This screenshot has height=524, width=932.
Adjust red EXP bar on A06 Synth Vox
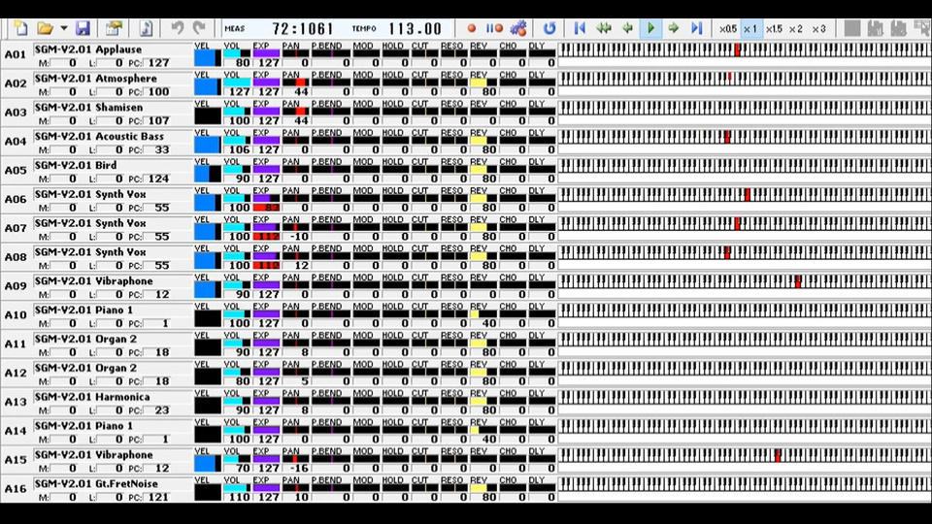click(266, 208)
